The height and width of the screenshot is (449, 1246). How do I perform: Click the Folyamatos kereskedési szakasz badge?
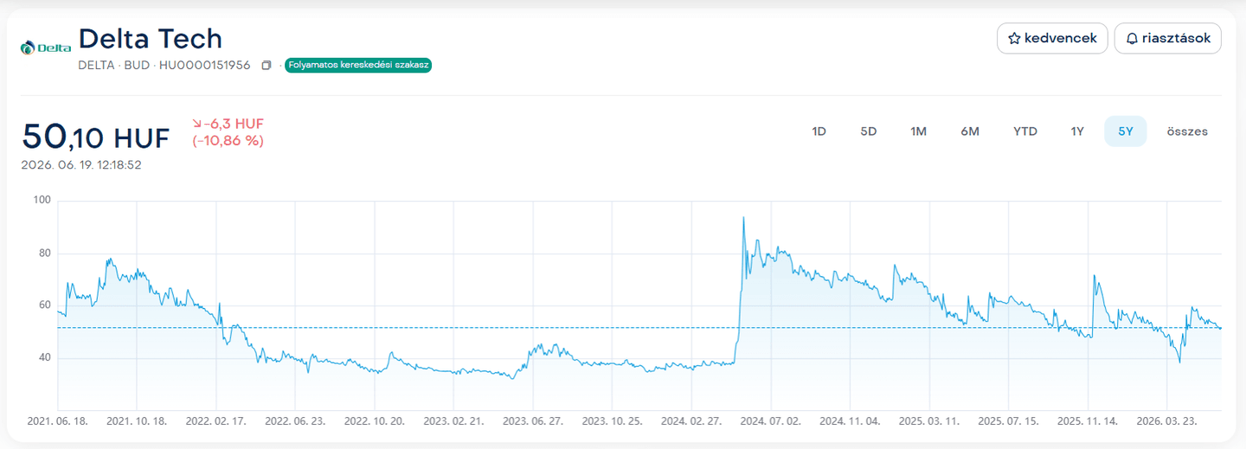pyautogui.click(x=357, y=65)
